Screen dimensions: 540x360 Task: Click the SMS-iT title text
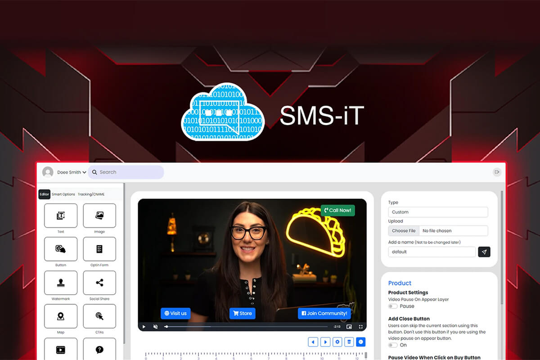(x=322, y=116)
